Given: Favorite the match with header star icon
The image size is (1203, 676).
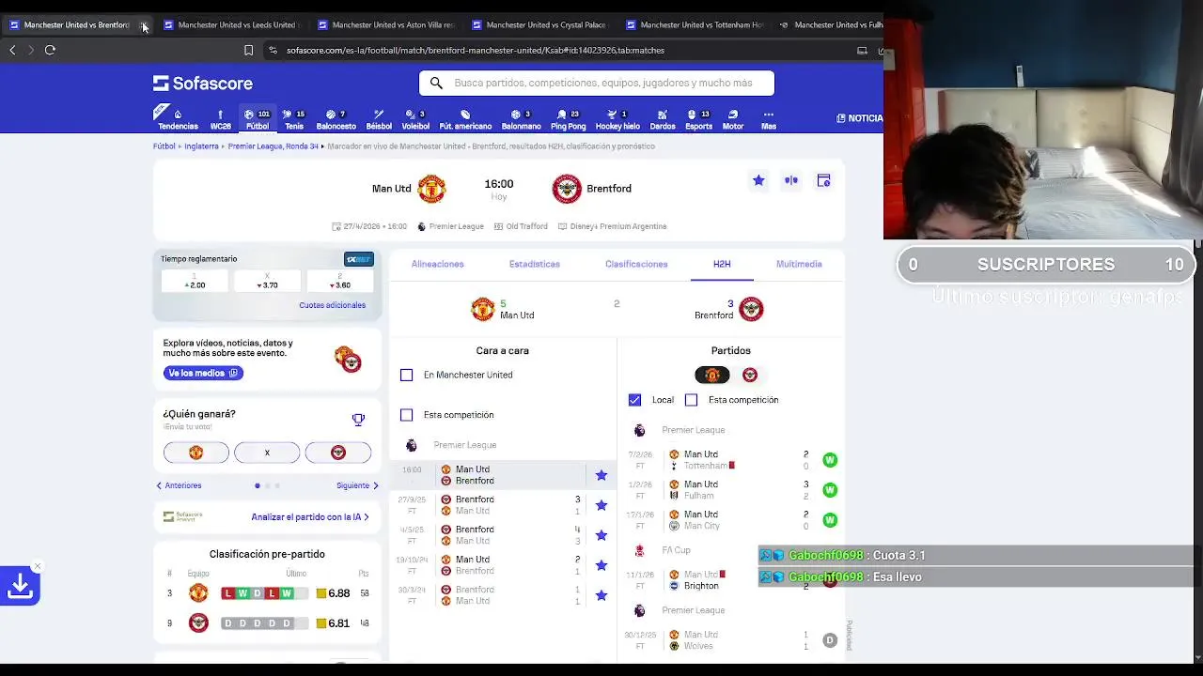Looking at the screenshot, I should (x=758, y=180).
